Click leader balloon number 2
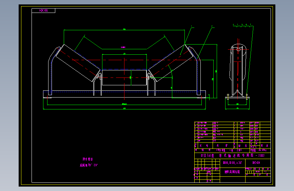This screenshot has width=294, height=191. (x=212, y=26)
